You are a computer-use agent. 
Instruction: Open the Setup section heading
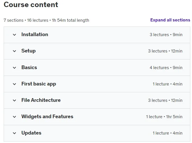(x=28, y=51)
